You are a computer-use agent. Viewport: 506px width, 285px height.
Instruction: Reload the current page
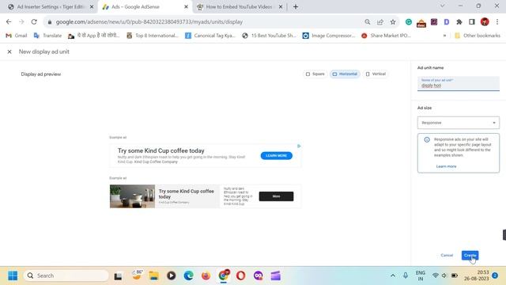click(x=34, y=21)
